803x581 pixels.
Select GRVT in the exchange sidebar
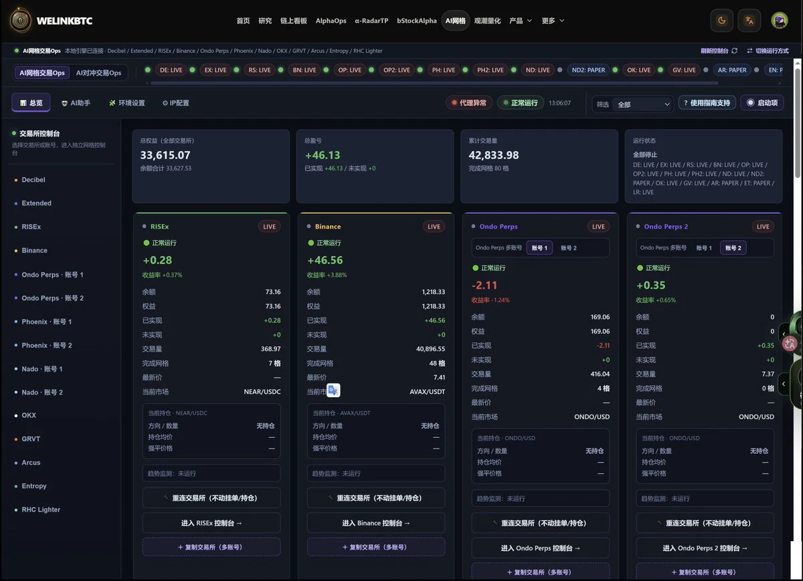[31, 439]
